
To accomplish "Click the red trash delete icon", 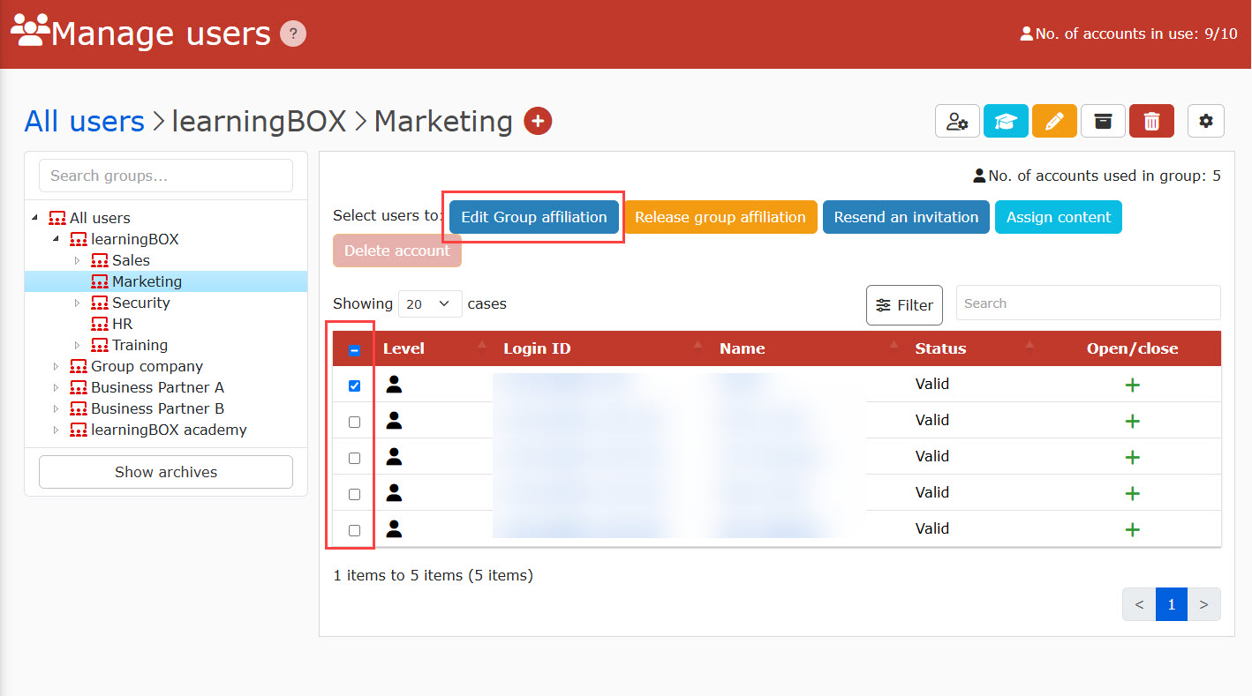I will tap(1151, 121).
